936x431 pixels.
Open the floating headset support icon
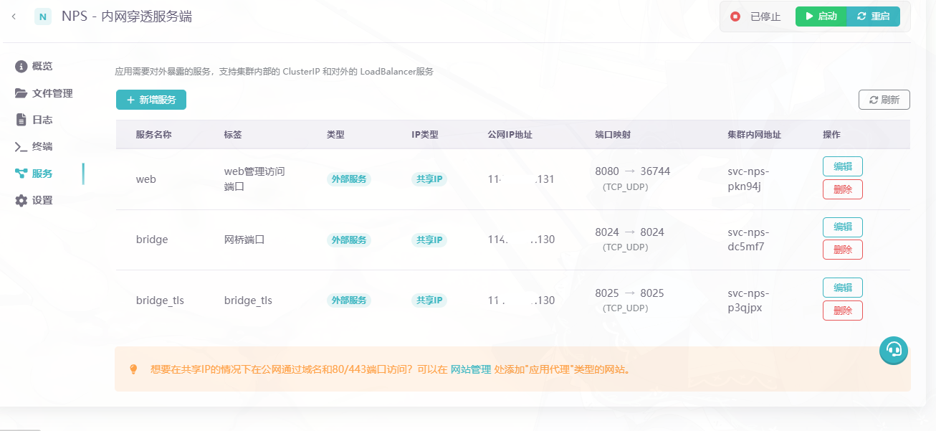coord(893,351)
